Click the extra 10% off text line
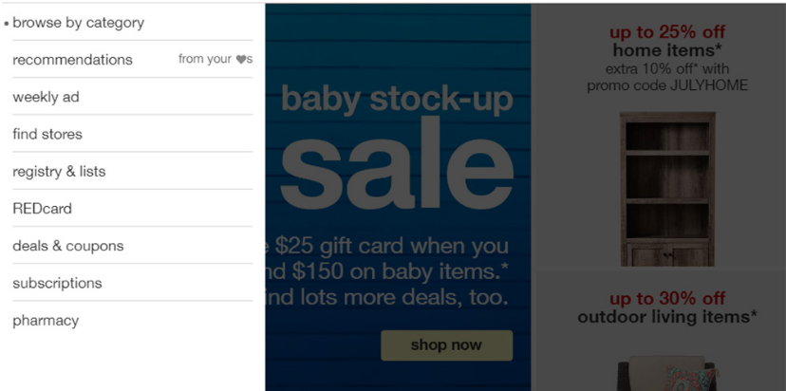This screenshot has width=786, height=391. (x=666, y=68)
